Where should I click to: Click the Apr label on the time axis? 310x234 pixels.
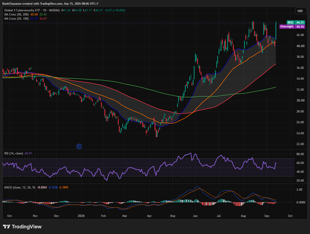(x=149, y=216)
